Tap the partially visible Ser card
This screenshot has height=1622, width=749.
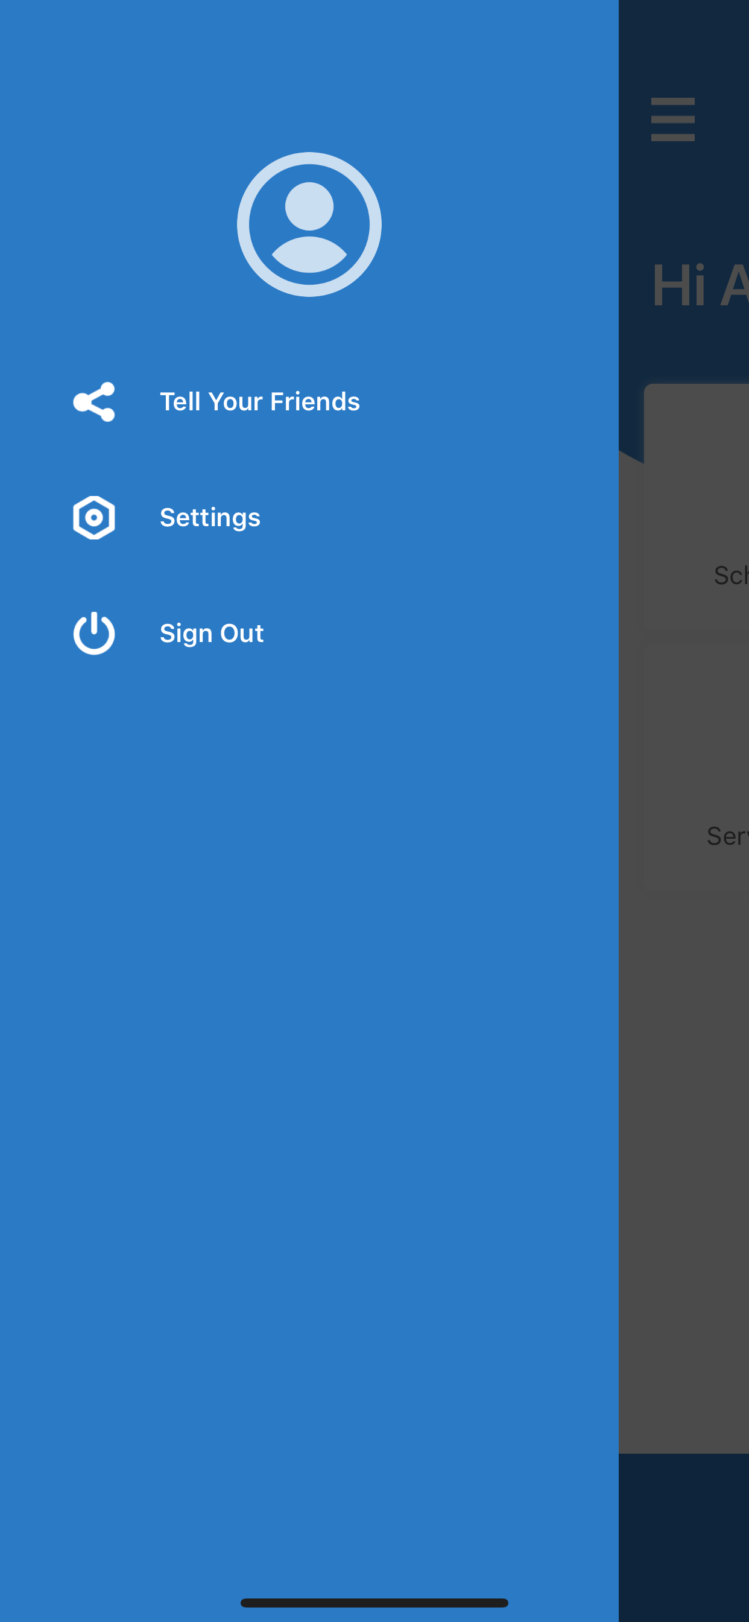696,767
